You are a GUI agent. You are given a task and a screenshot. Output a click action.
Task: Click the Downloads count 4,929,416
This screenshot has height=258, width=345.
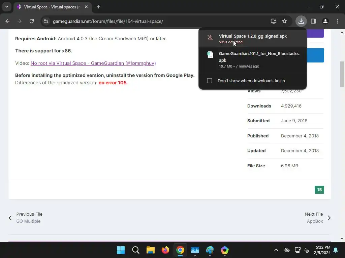(291, 106)
